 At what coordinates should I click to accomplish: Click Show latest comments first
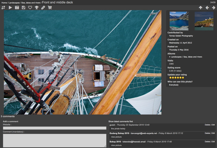tap(120, 121)
